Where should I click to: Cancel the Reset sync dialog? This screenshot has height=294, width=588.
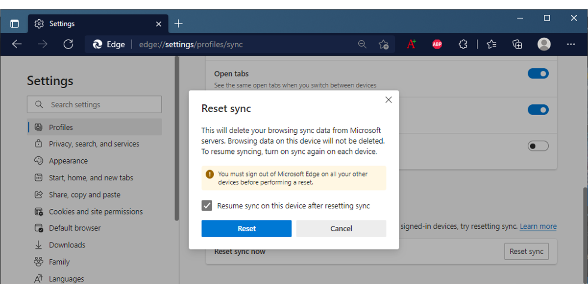pos(341,229)
